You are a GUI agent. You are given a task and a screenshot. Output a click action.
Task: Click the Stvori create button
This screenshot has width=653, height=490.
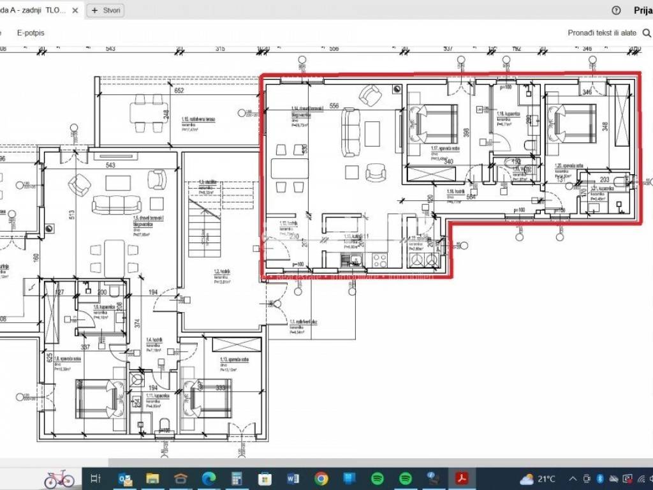tap(105, 10)
